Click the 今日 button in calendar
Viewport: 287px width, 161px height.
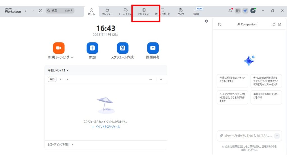(52, 79)
